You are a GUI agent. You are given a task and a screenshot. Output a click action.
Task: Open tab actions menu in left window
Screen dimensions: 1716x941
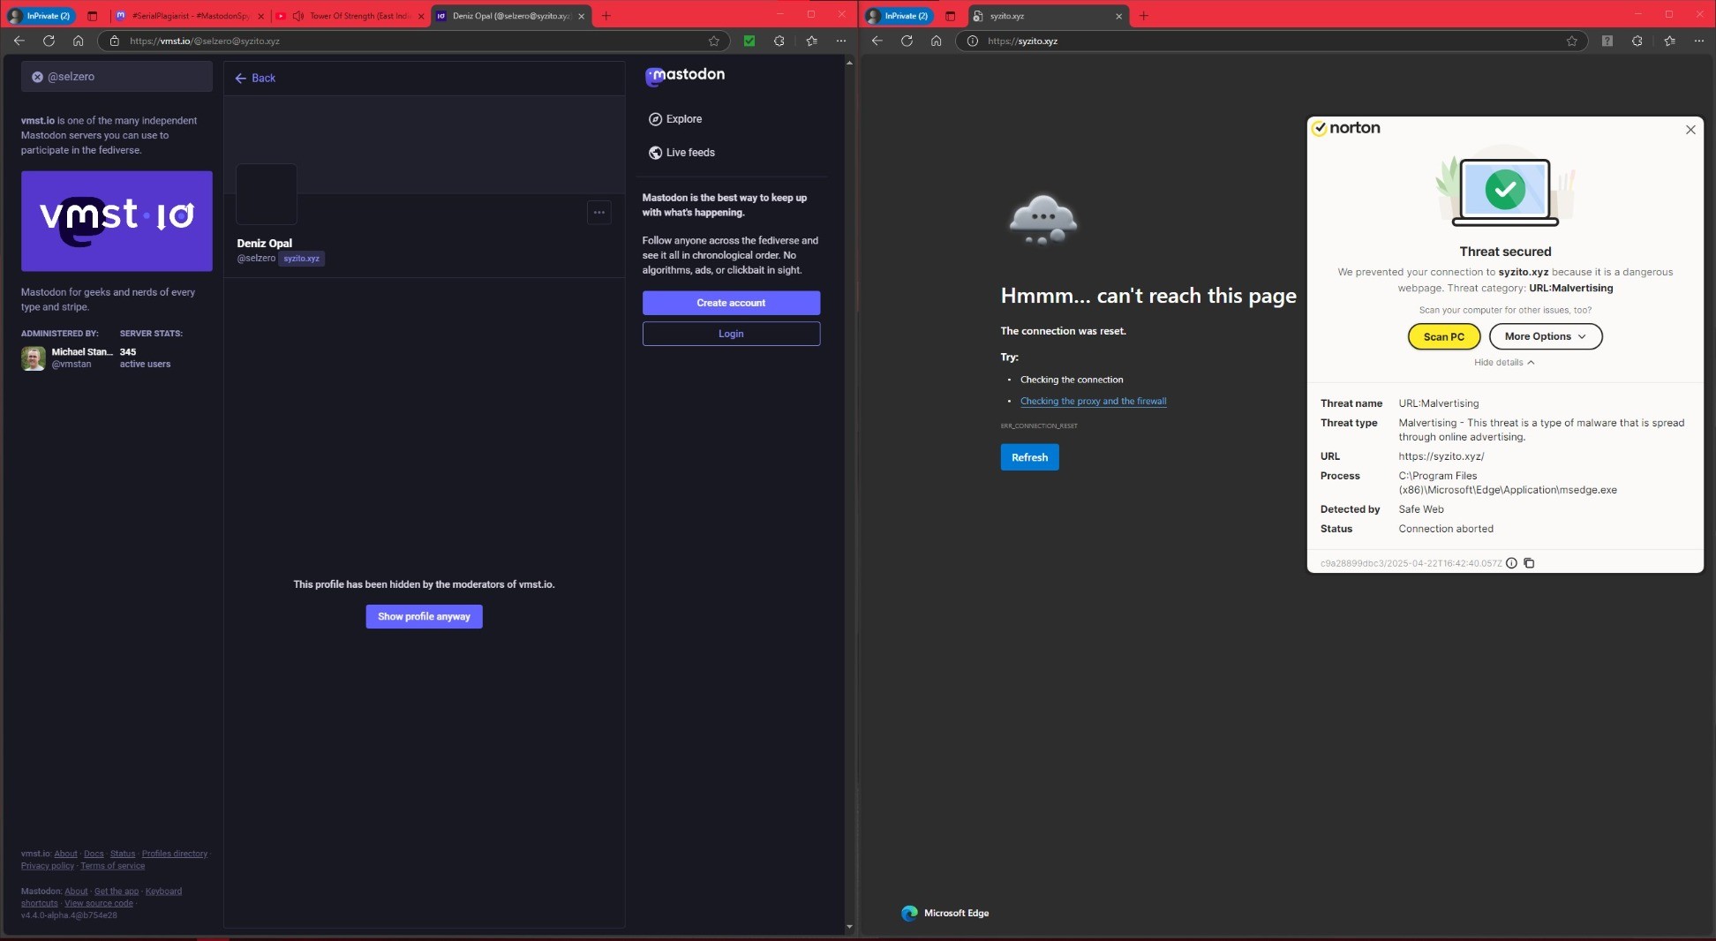click(92, 16)
